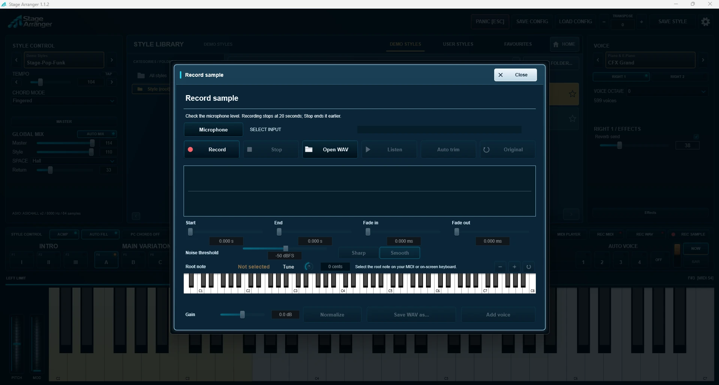Click the PANIC [ESC] button

pyautogui.click(x=490, y=22)
